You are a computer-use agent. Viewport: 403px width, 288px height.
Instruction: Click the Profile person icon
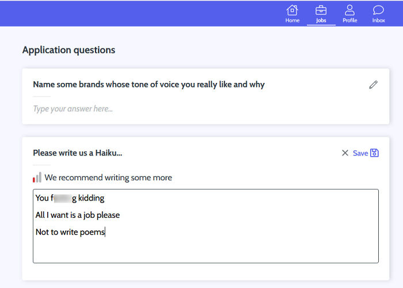(349, 10)
